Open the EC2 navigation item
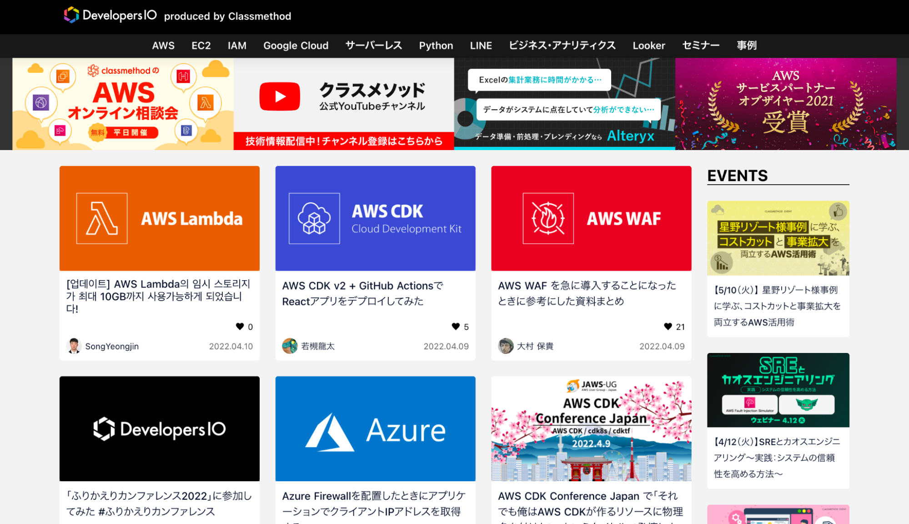 [201, 45]
